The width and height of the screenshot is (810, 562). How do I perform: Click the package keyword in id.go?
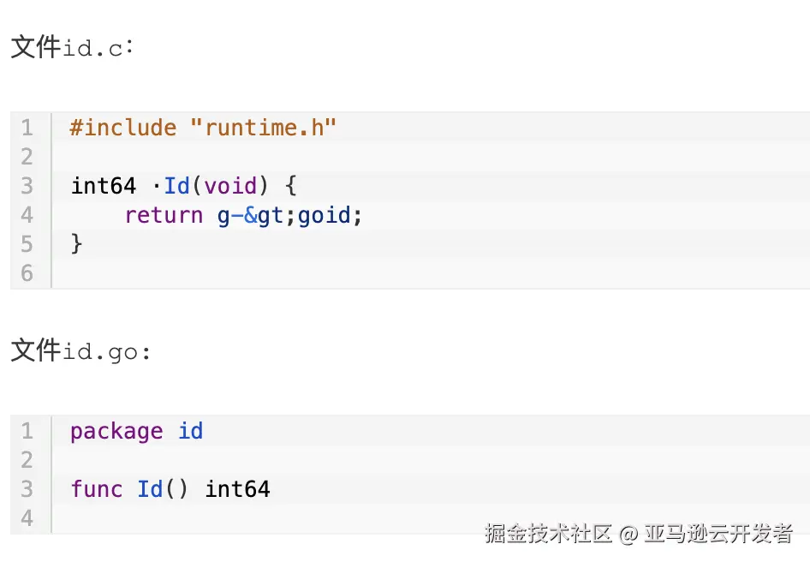point(116,432)
